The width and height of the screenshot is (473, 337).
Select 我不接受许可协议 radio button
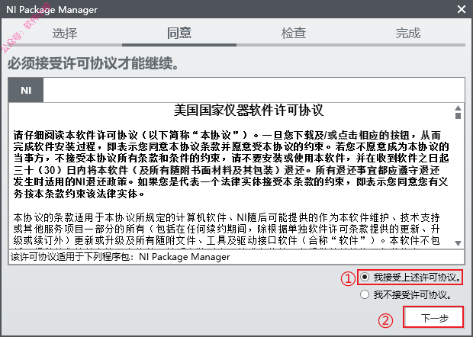click(365, 294)
